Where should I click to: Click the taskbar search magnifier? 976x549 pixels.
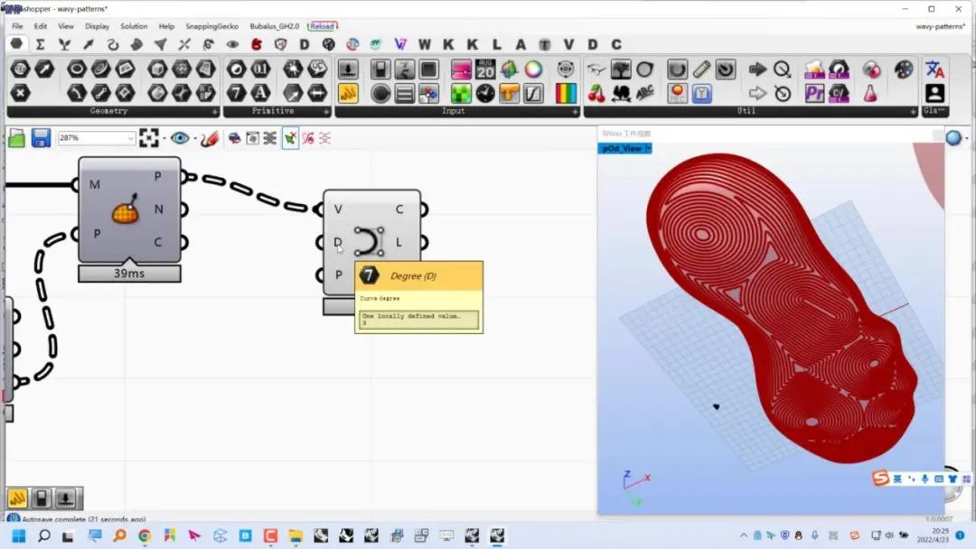pyautogui.click(x=43, y=536)
